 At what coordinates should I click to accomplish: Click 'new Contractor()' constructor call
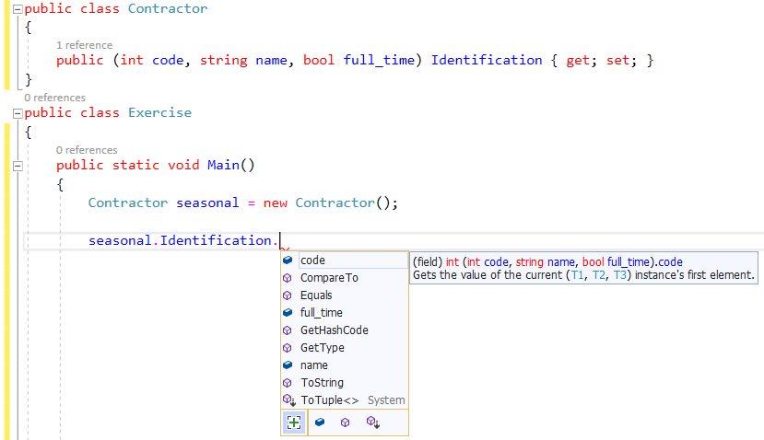[330, 203]
